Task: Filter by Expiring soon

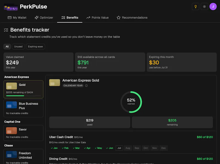Action: [x=35, y=47]
